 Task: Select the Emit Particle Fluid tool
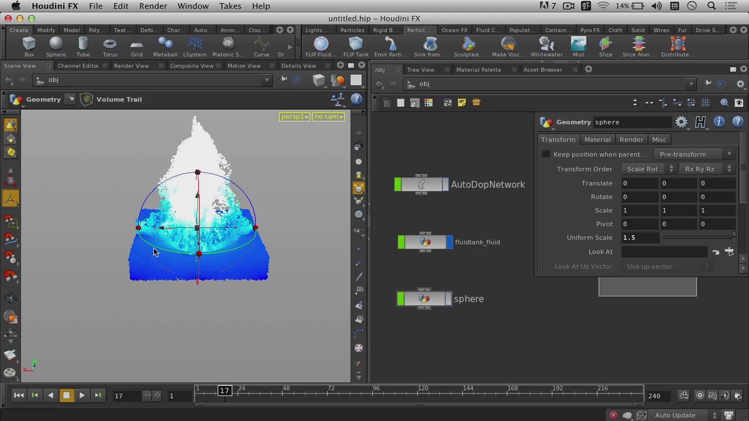(x=390, y=47)
